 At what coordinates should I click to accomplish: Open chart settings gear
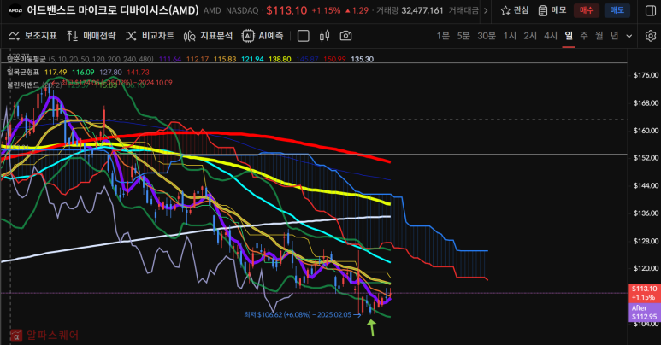tap(651, 36)
